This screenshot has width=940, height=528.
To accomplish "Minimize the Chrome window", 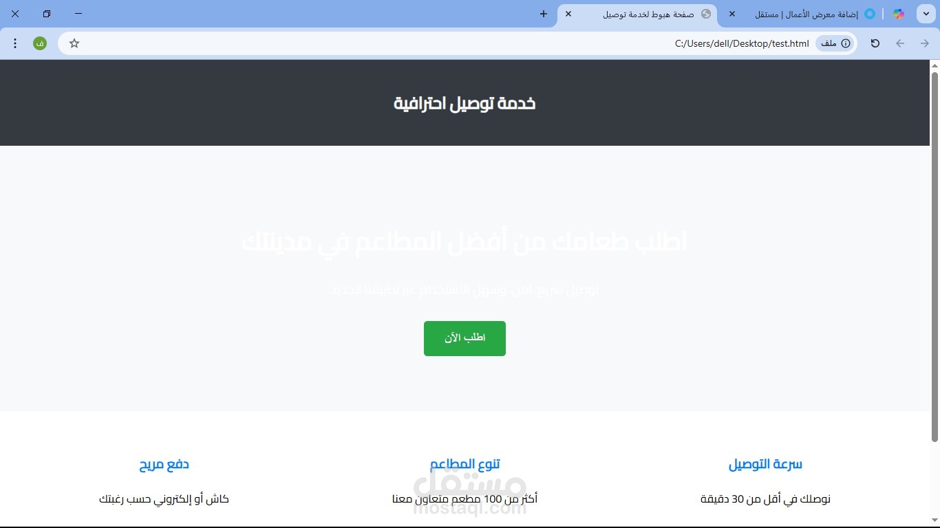I will pyautogui.click(x=78, y=14).
